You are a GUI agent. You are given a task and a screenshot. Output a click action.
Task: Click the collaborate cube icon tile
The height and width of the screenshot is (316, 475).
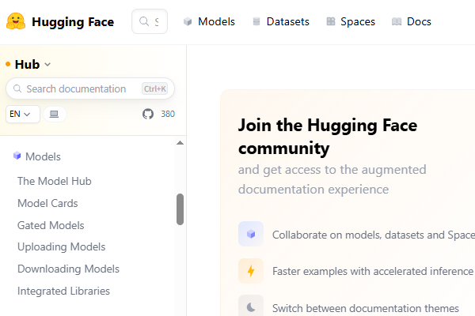click(251, 234)
